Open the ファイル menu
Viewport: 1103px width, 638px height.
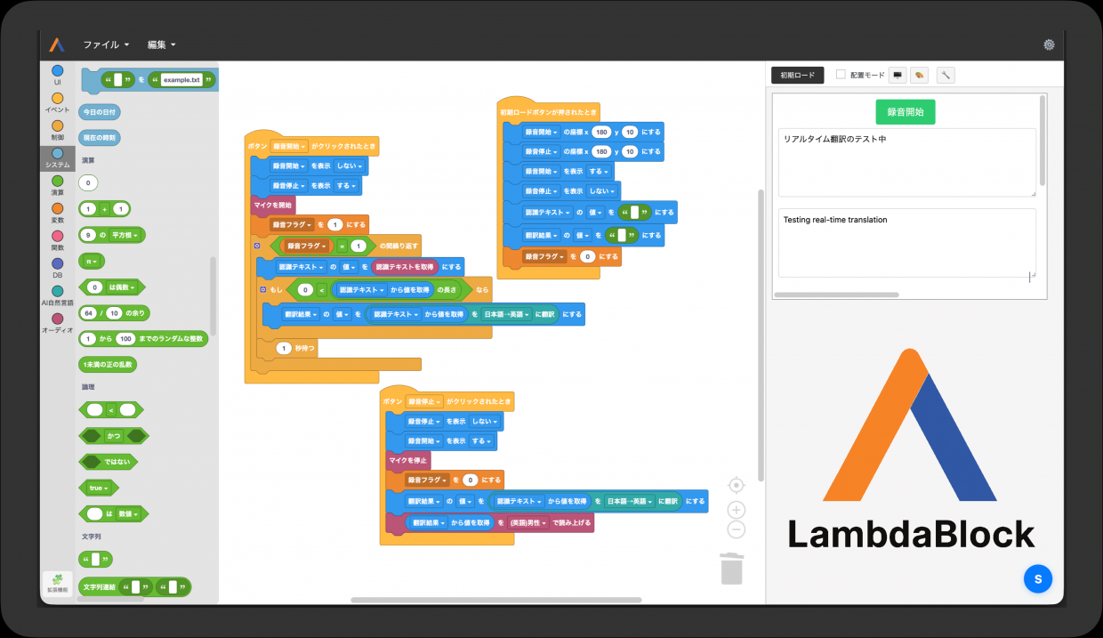pos(106,44)
